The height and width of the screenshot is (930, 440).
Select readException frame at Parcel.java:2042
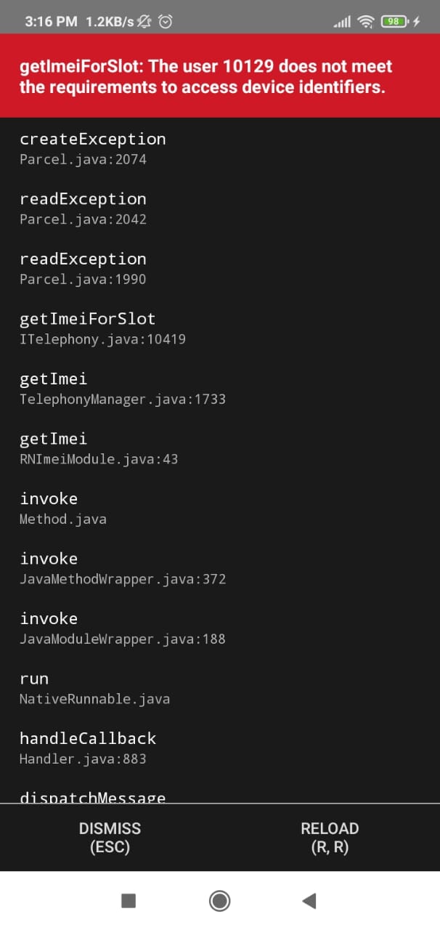click(x=220, y=209)
